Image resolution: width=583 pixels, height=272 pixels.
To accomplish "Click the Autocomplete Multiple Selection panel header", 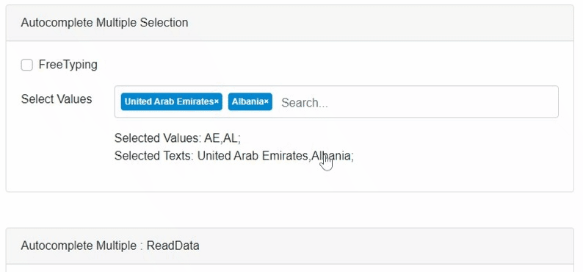I will [x=290, y=23].
